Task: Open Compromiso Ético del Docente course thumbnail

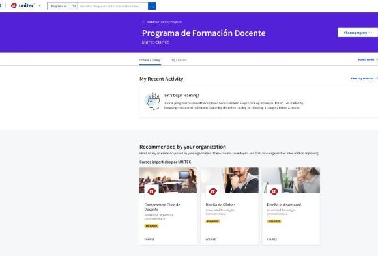Action: (x=168, y=180)
